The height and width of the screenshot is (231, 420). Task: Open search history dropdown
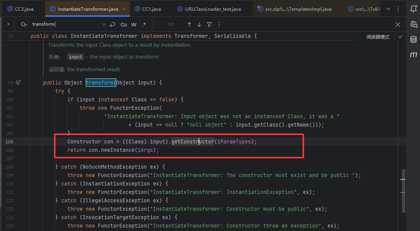click(24, 24)
